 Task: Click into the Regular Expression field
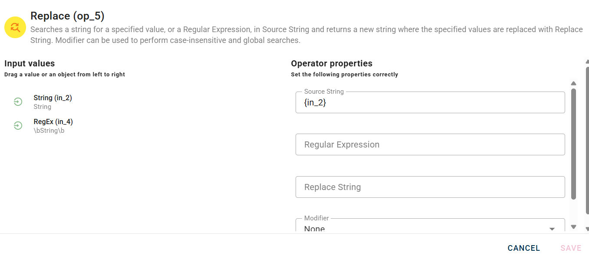point(430,144)
